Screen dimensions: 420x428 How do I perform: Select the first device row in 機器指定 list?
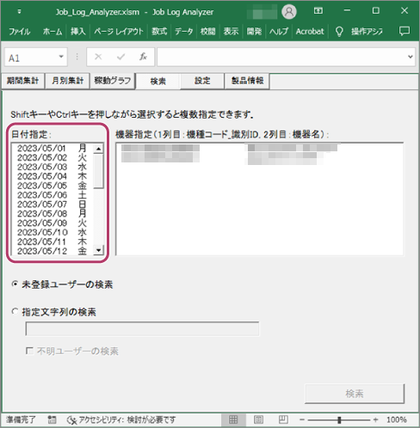(259, 148)
